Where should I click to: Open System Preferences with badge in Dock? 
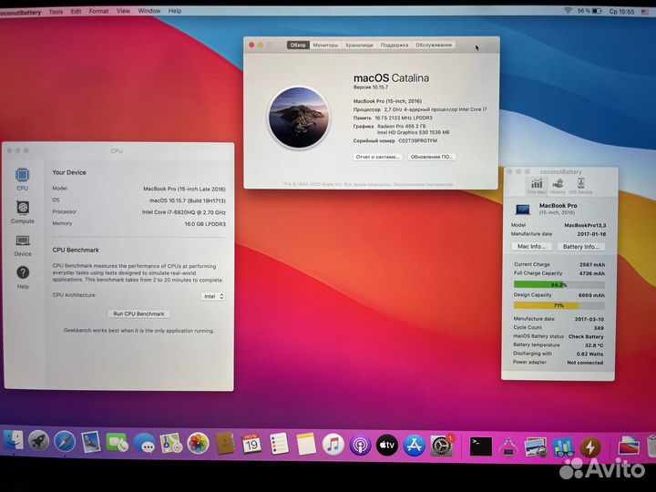pos(441,446)
